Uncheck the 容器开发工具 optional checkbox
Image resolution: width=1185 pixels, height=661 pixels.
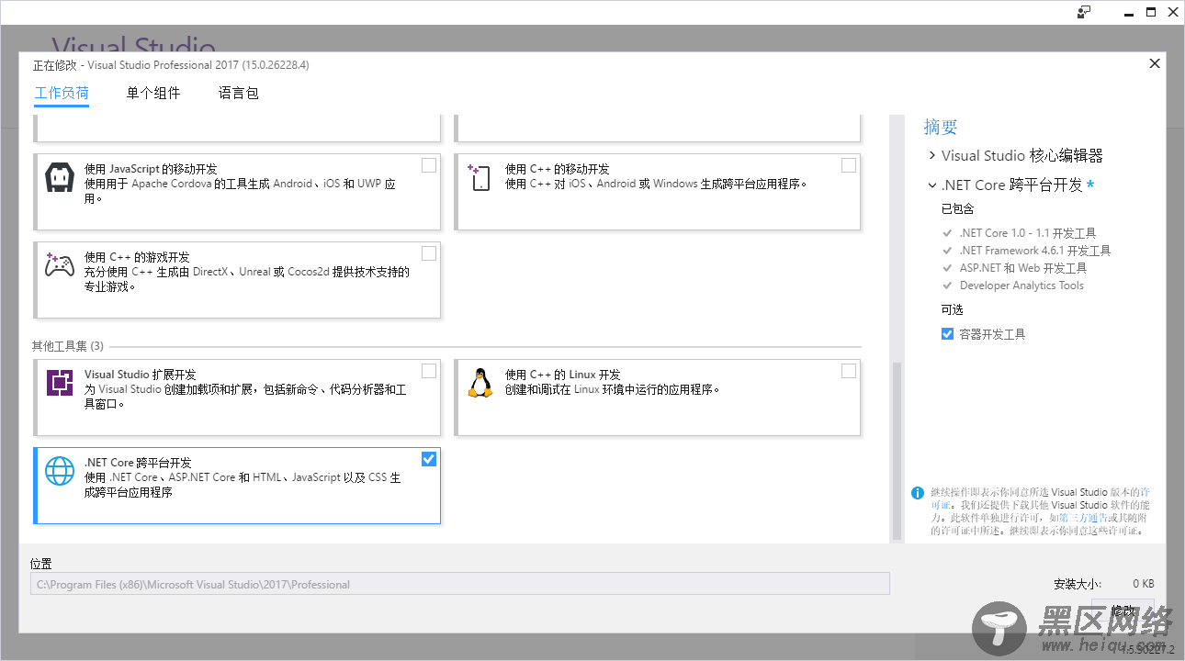947,334
